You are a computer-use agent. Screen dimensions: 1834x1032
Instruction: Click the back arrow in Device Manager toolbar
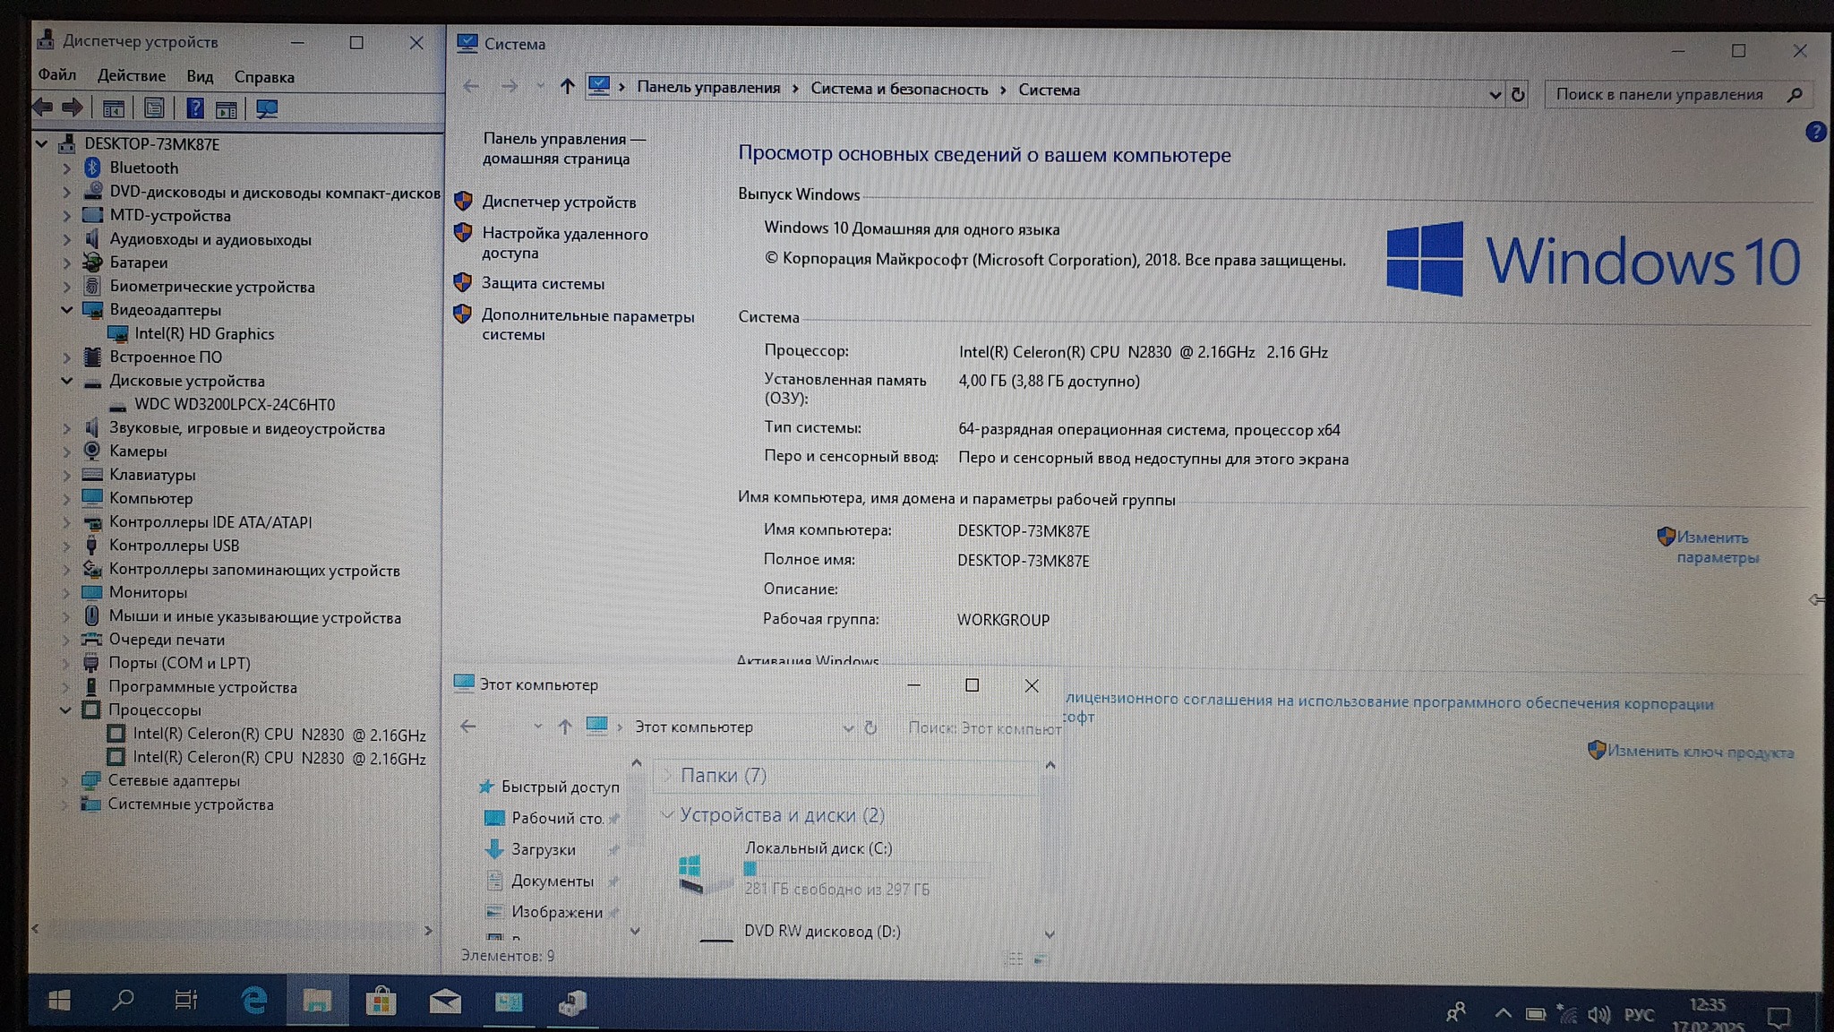point(43,108)
